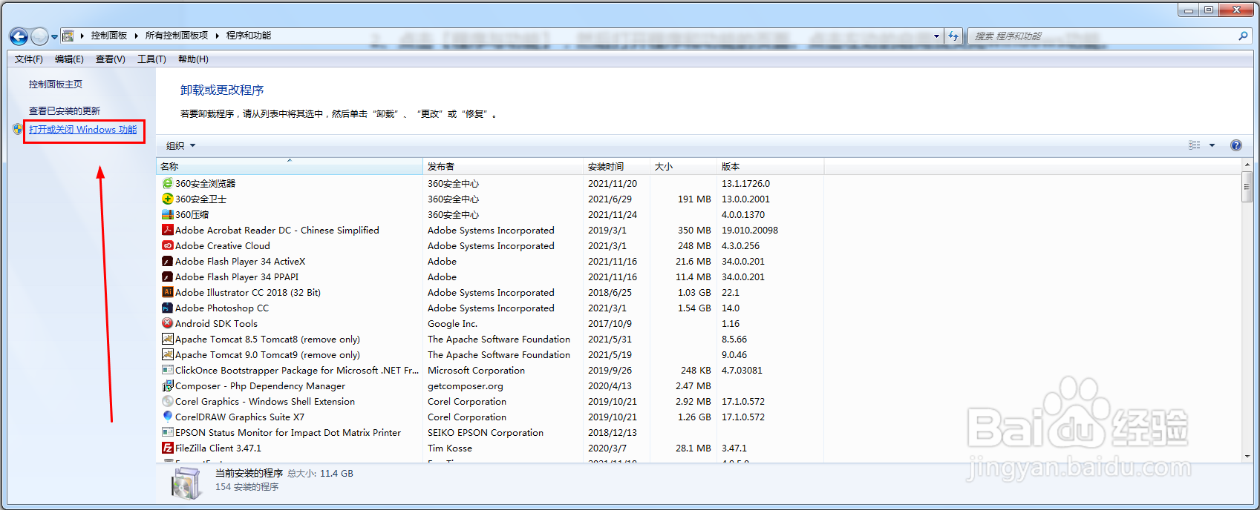Click the CorelDRAW Graphics Suite X7 icon
The height and width of the screenshot is (510, 1260).
point(168,417)
